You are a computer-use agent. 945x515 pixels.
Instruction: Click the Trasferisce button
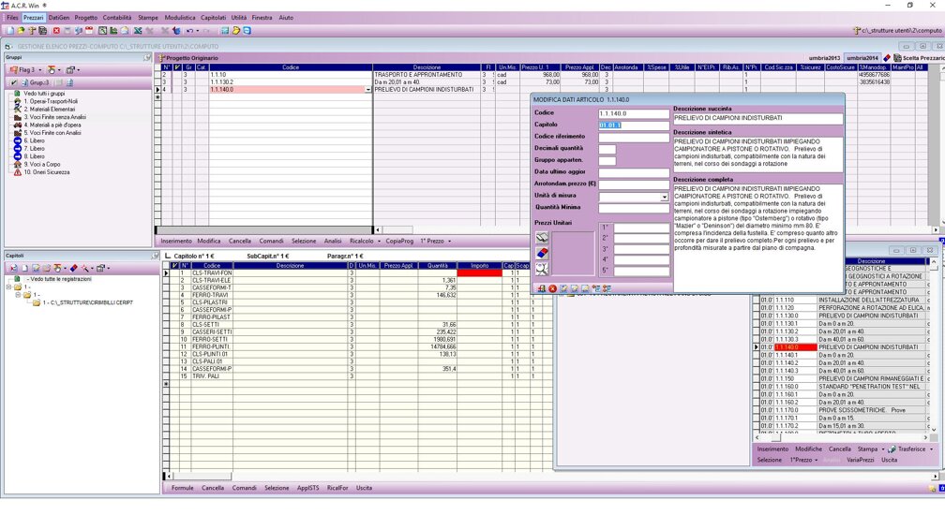909,449
